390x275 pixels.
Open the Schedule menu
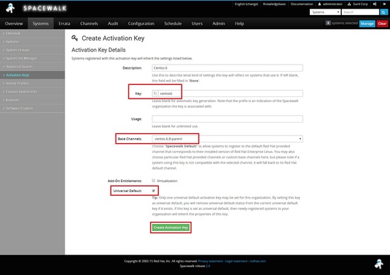pos(173,23)
